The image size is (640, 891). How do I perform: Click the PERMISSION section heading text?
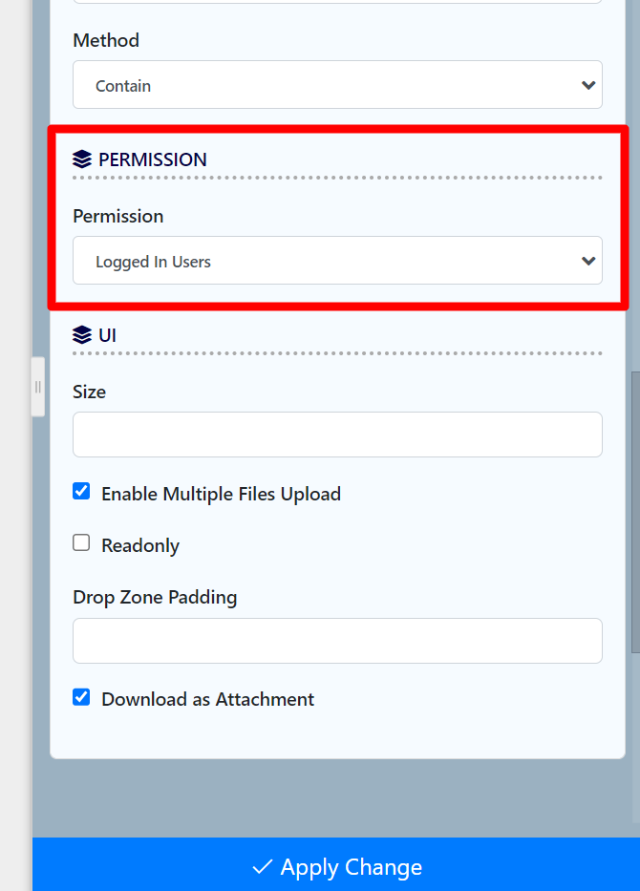(x=153, y=159)
